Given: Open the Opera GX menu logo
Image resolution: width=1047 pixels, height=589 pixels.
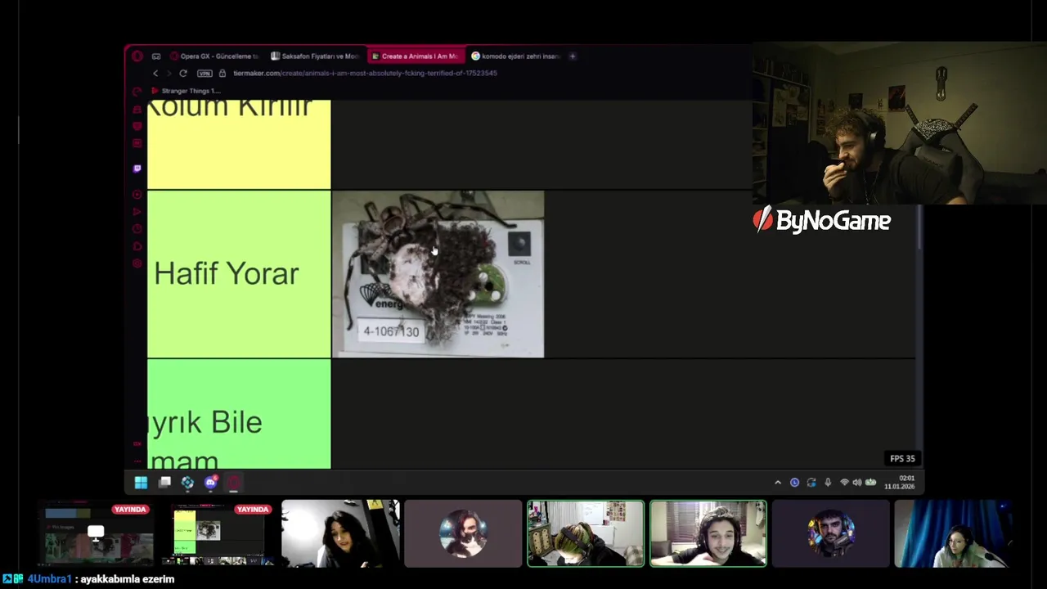Looking at the screenshot, I should [137, 56].
